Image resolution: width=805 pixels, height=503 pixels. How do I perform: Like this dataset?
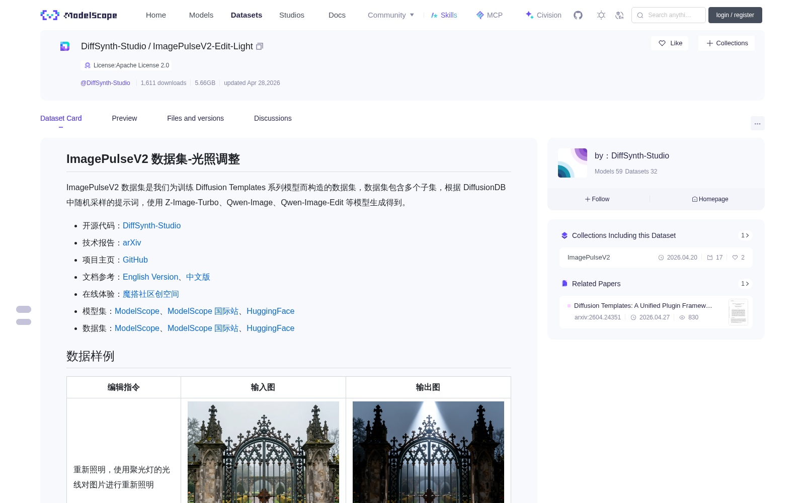pyautogui.click(x=670, y=43)
